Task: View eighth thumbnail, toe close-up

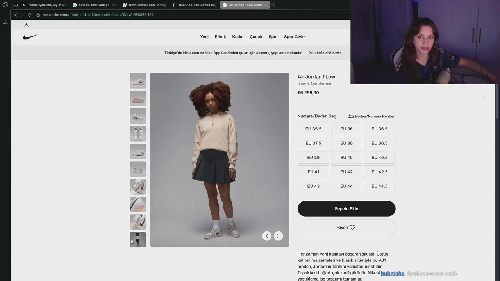Action: pos(138,205)
